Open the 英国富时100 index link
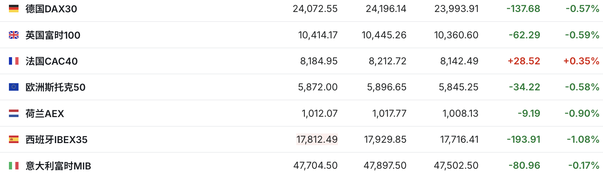This screenshot has height=178, width=603. click(53, 35)
